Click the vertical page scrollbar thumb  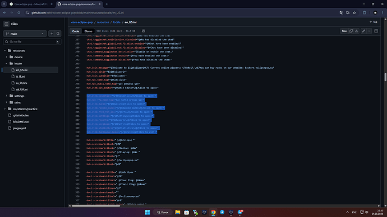(x=385, y=77)
